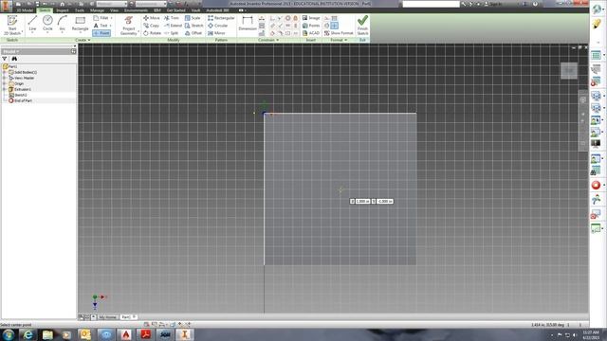Select the Extend tool
607x341 pixels.
(173, 26)
